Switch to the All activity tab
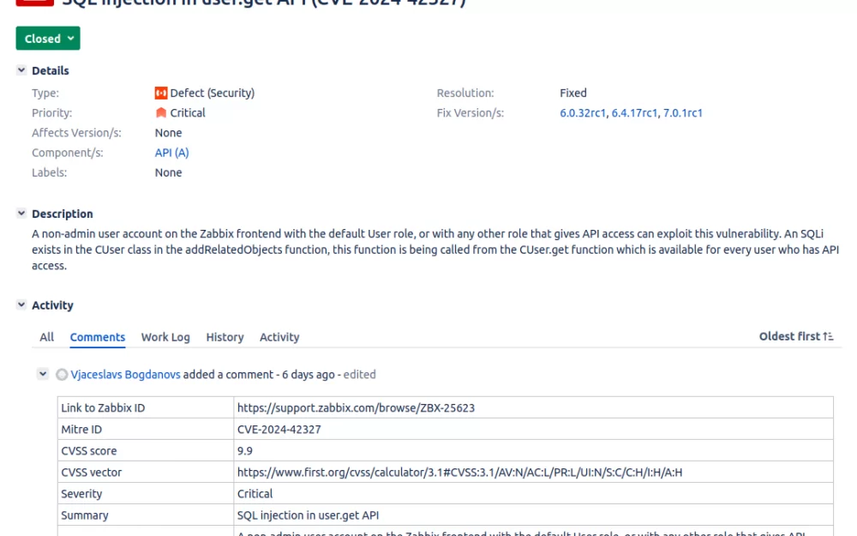857x536 pixels. [46, 337]
